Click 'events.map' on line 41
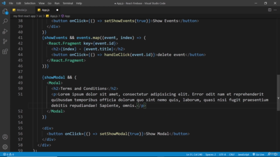280x157 pixels. point(88,38)
